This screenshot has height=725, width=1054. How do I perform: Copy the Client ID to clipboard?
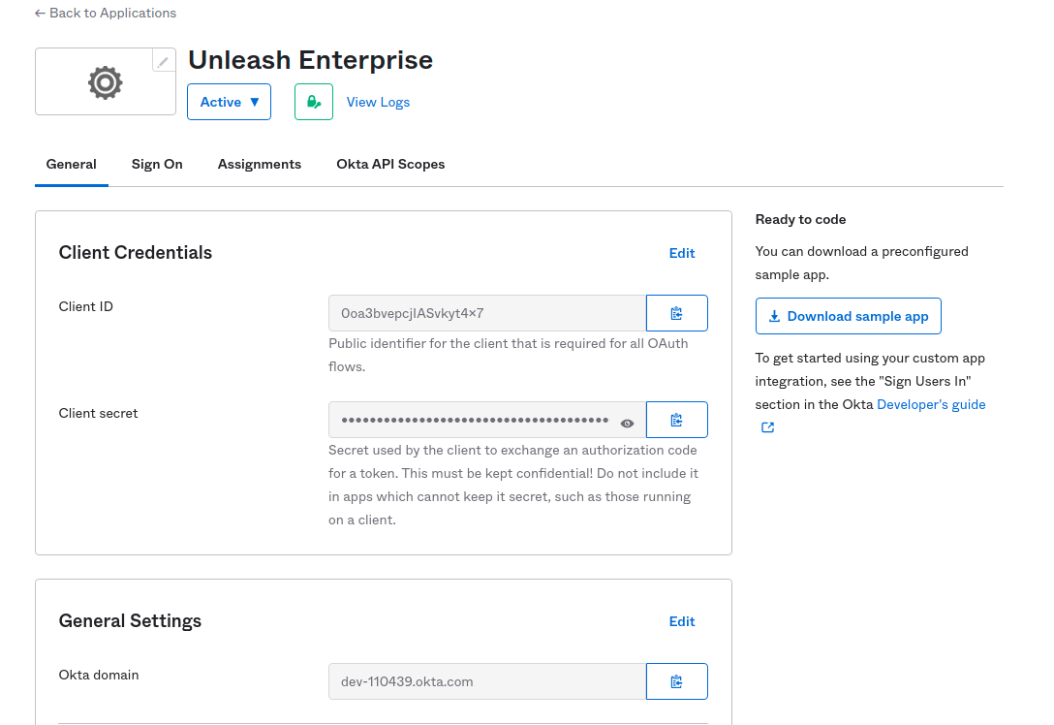pos(676,312)
